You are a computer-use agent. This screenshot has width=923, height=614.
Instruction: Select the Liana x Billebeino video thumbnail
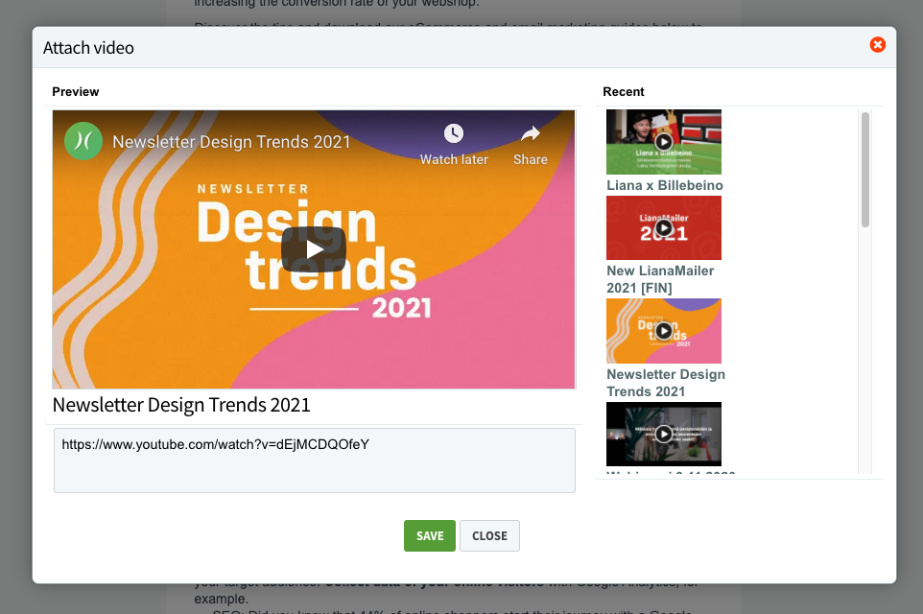point(664,142)
